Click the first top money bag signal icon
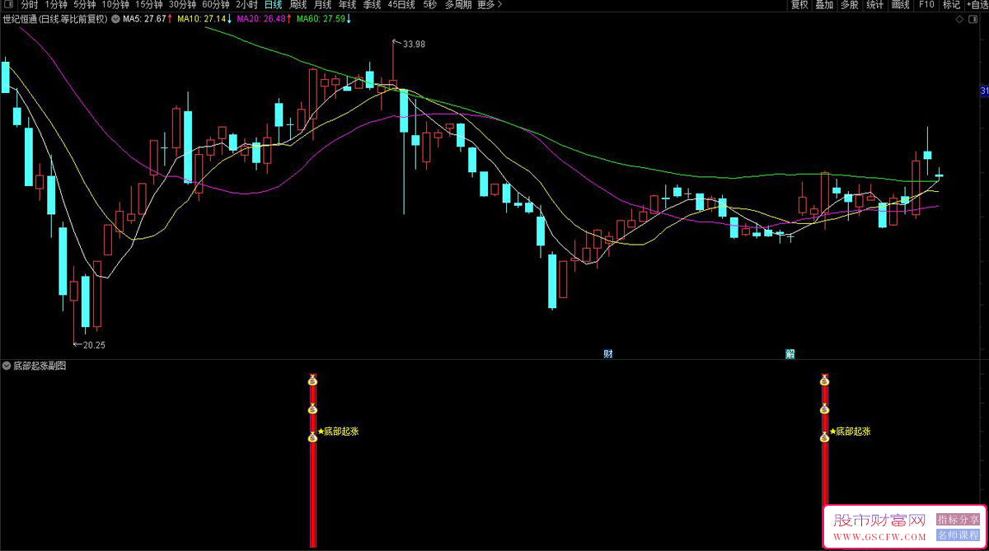This screenshot has width=989, height=551. [312, 381]
